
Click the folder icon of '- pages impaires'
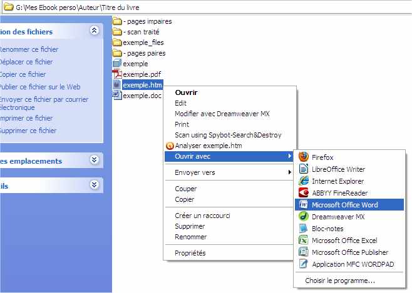[117, 21]
